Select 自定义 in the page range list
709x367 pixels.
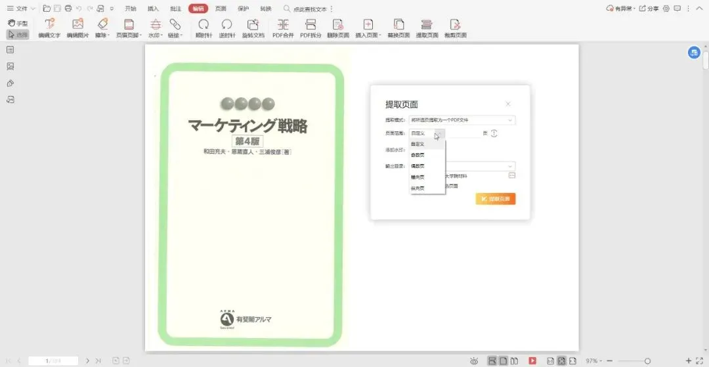[x=427, y=144]
